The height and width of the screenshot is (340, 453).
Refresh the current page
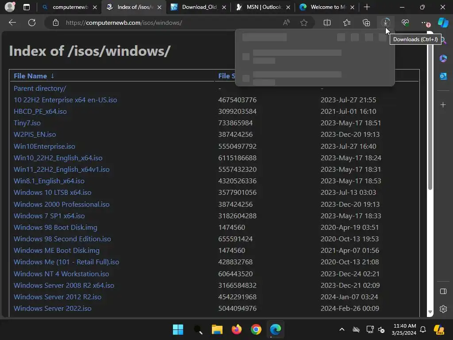click(x=32, y=23)
